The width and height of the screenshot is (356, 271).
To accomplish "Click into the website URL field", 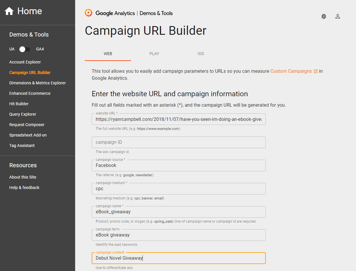I will (x=179, y=119).
